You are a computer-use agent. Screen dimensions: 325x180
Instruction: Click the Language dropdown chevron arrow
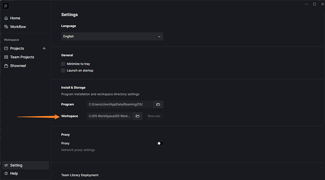coord(159,37)
